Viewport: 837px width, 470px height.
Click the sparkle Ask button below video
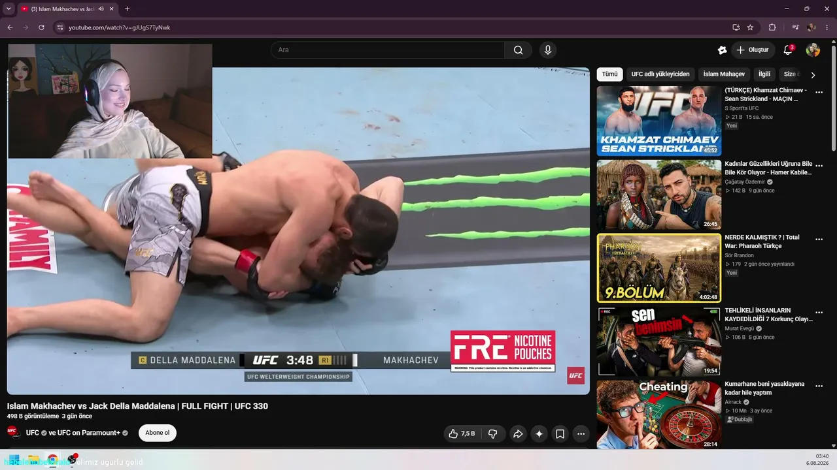coord(539,433)
